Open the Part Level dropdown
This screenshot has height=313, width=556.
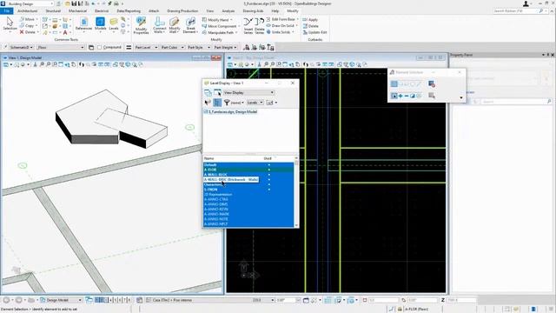[x=146, y=47]
